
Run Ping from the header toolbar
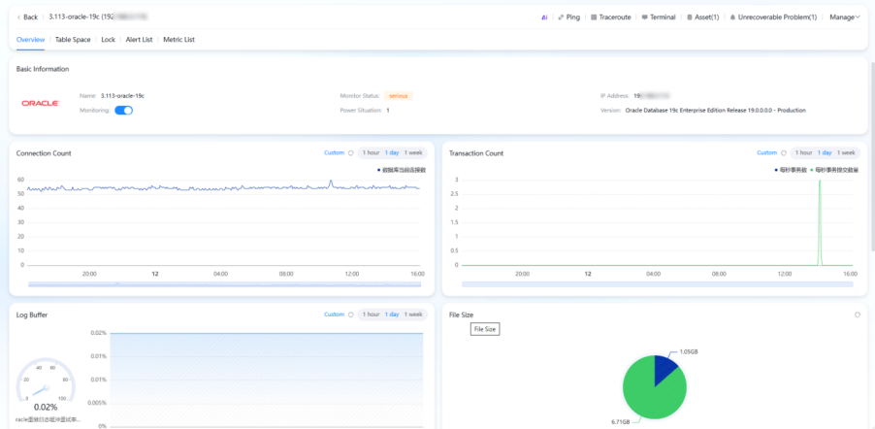coord(568,16)
